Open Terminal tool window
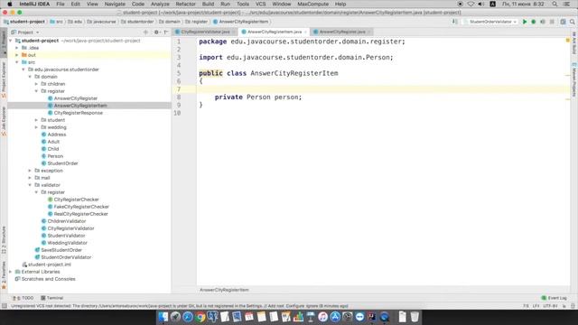Screen dimensions: 578x325 [x=52, y=298]
